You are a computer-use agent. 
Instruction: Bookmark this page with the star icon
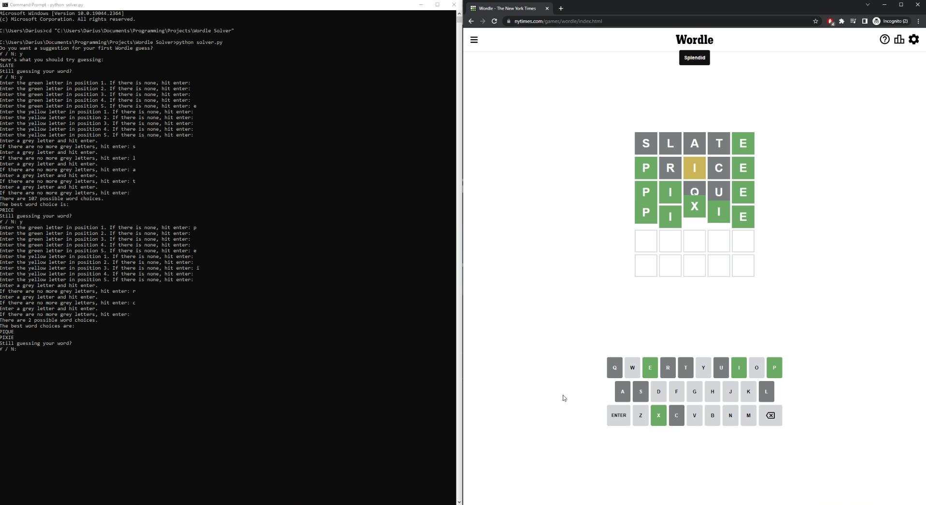click(815, 21)
